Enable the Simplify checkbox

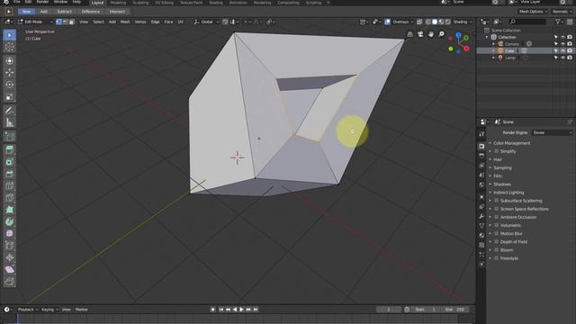497,151
